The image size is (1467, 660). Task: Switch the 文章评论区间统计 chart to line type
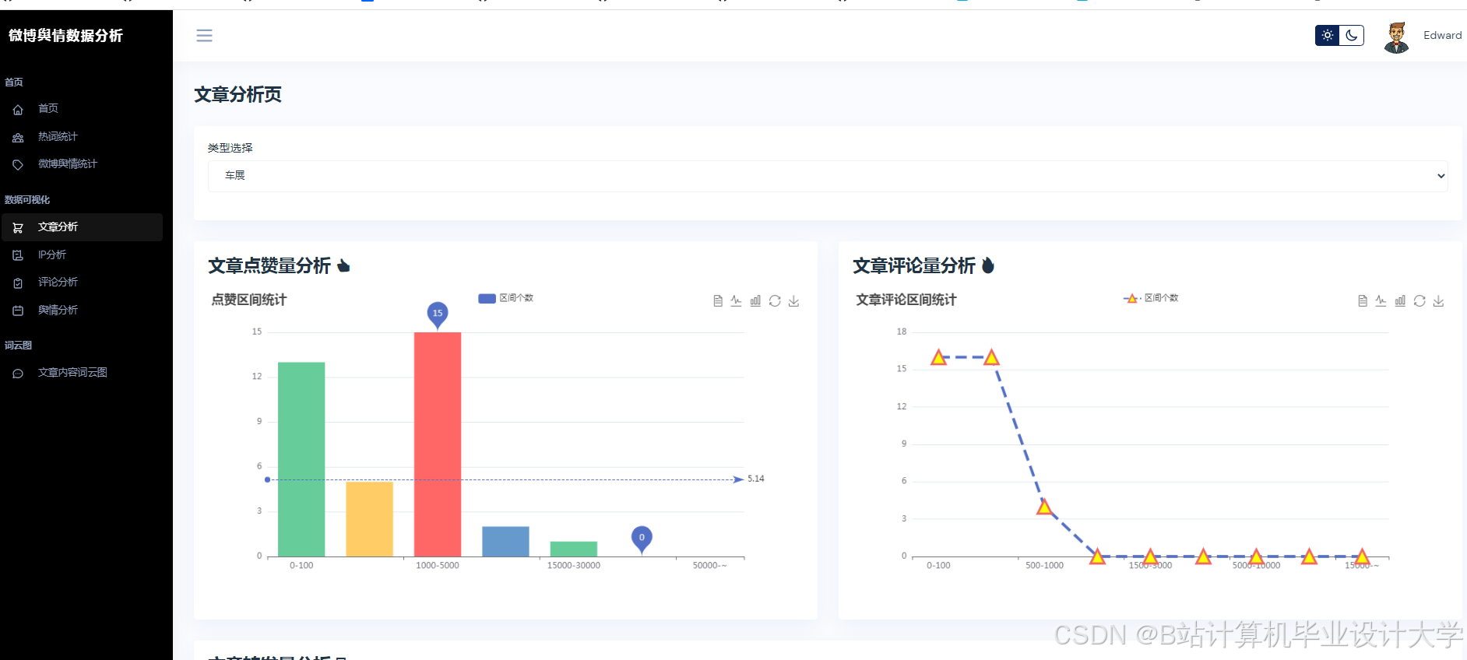point(1381,301)
